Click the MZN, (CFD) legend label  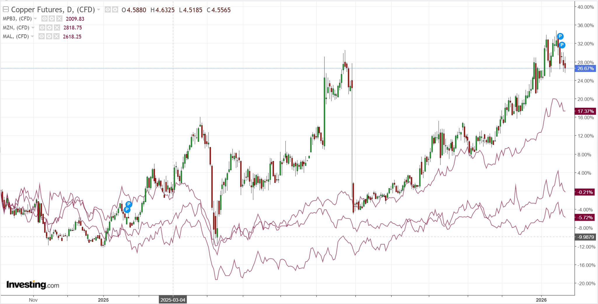click(16, 28)
